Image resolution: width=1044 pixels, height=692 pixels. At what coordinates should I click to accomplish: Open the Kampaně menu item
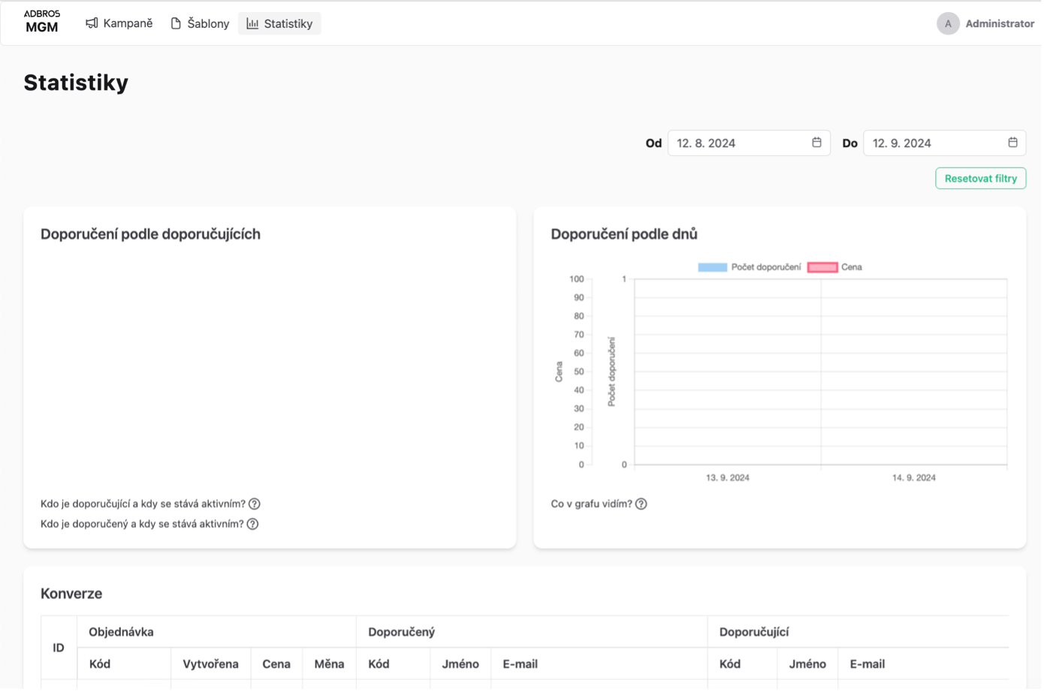(119, 23)
